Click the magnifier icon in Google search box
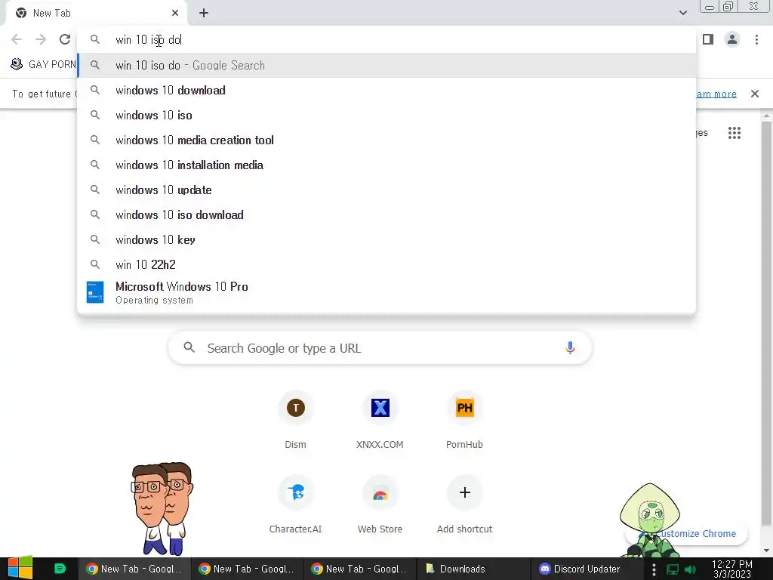Viewport: 773px width, 580px height. click(x=189, y=347)
